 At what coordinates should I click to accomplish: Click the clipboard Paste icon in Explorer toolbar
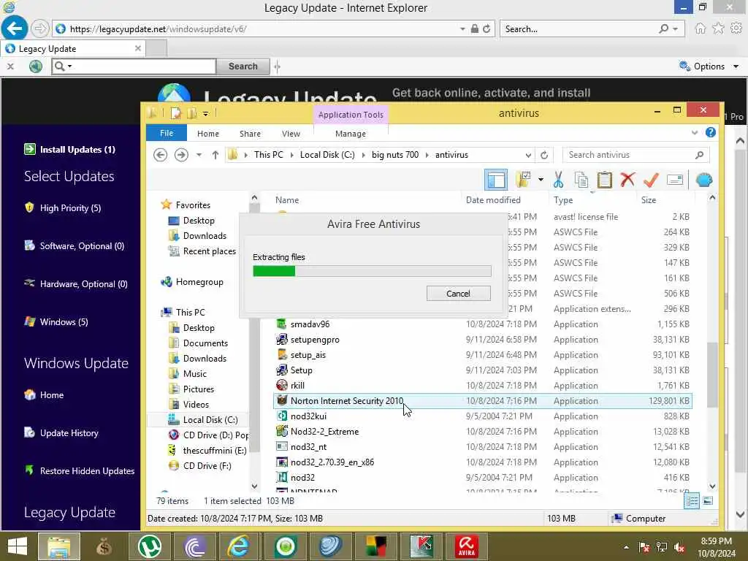point(604,180)
